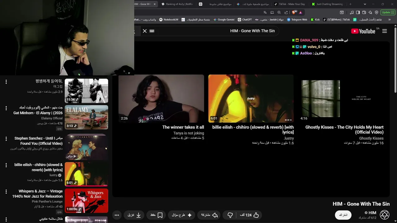Open Whispers & Jazz Pink Panther thumbnail
Image resolution: width=397 pixels, height=223 pixels.
click(x=87, y=201)
